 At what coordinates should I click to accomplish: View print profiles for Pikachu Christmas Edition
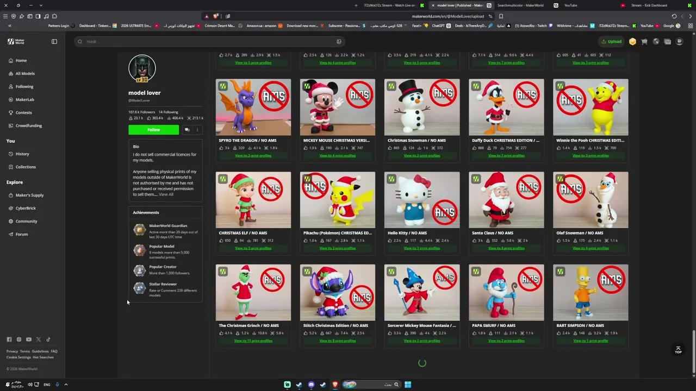(x=337, y=248)
